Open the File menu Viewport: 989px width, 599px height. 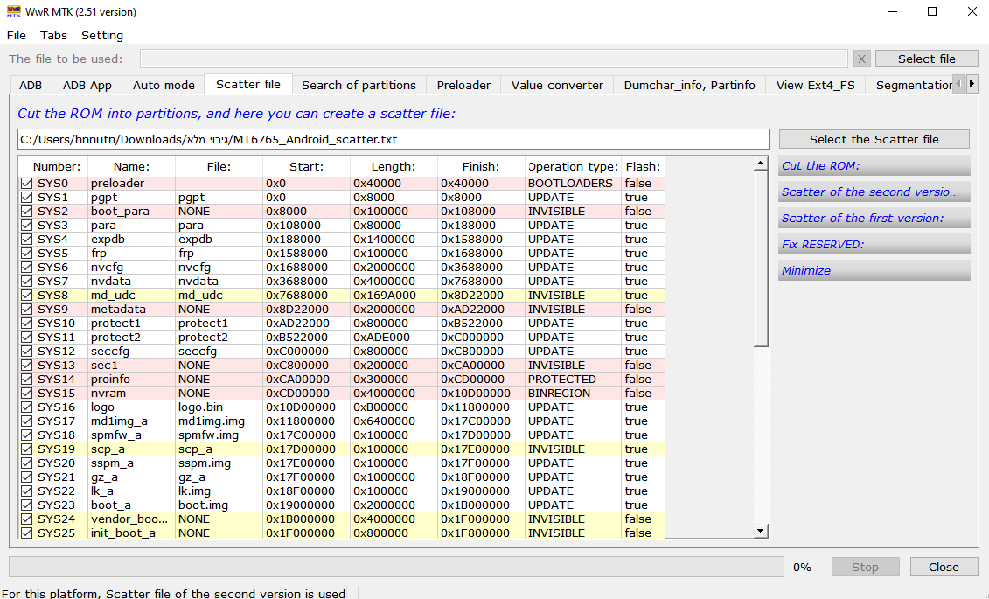point(17,36)
